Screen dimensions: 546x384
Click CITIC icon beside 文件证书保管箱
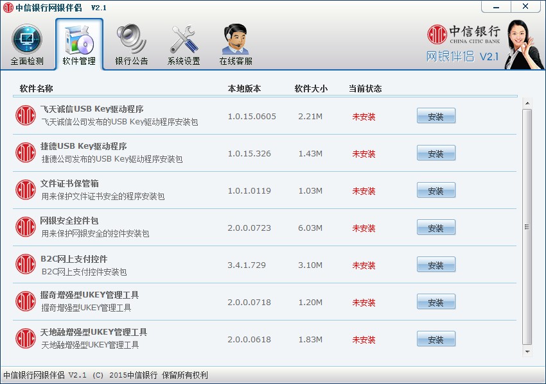pos(26,190)
